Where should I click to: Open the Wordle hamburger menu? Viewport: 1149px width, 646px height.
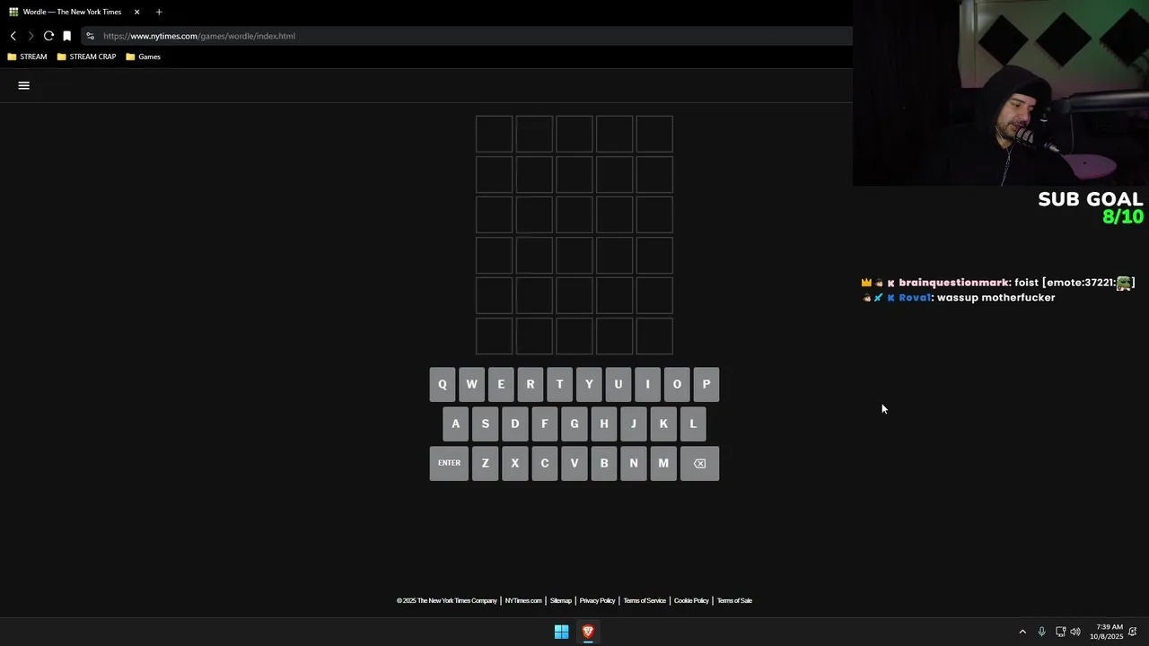[24, 85]
